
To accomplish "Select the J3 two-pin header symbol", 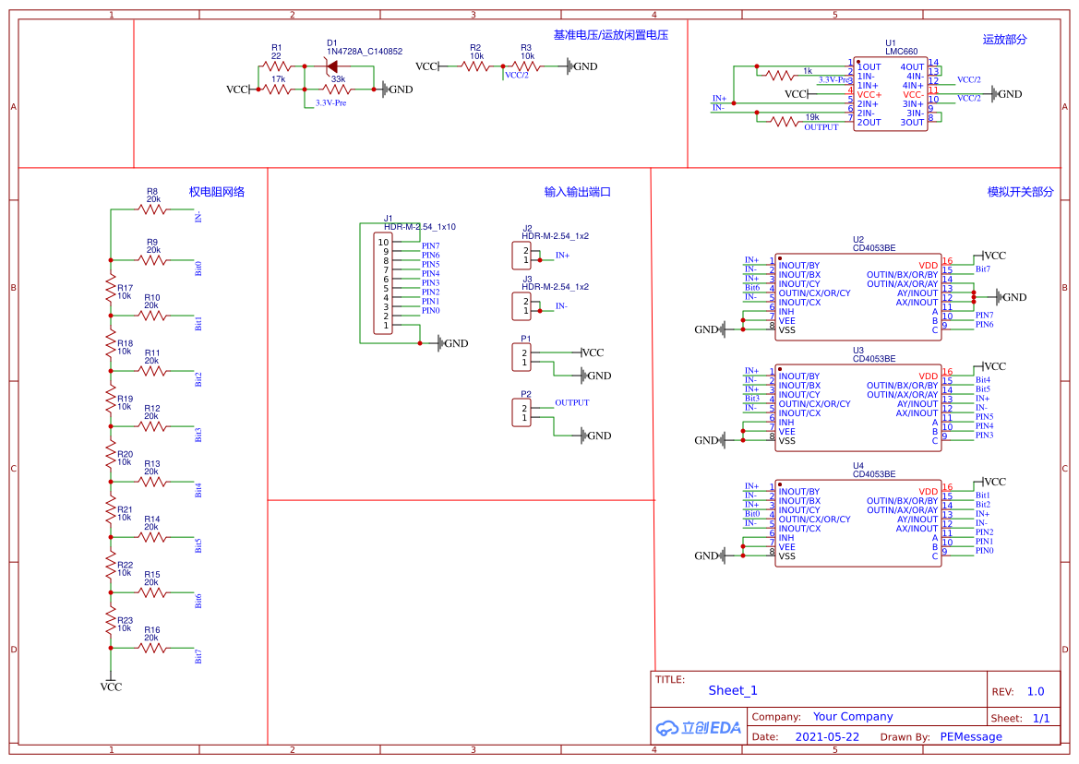I will [x=522, y=306].
